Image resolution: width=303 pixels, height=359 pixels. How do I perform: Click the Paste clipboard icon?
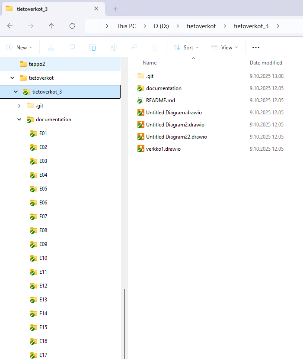pyautogui.click(x=92, y=47)
